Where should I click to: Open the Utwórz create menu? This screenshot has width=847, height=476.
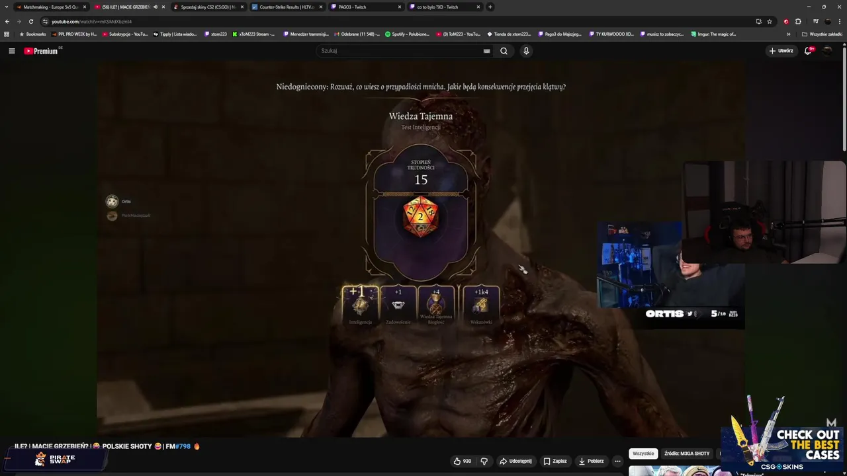coord(781,51)
